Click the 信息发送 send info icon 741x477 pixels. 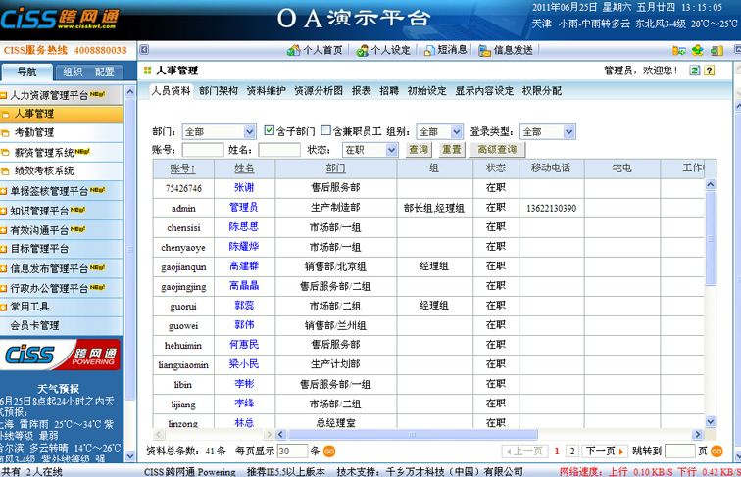click(485, 50)
